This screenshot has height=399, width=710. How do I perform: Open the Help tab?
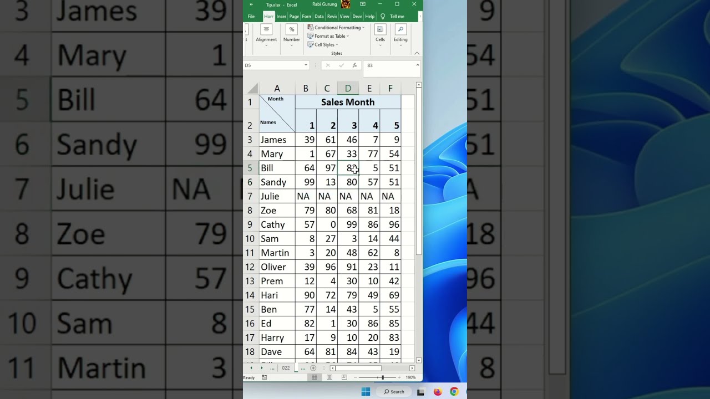click(x=370, y=17)
